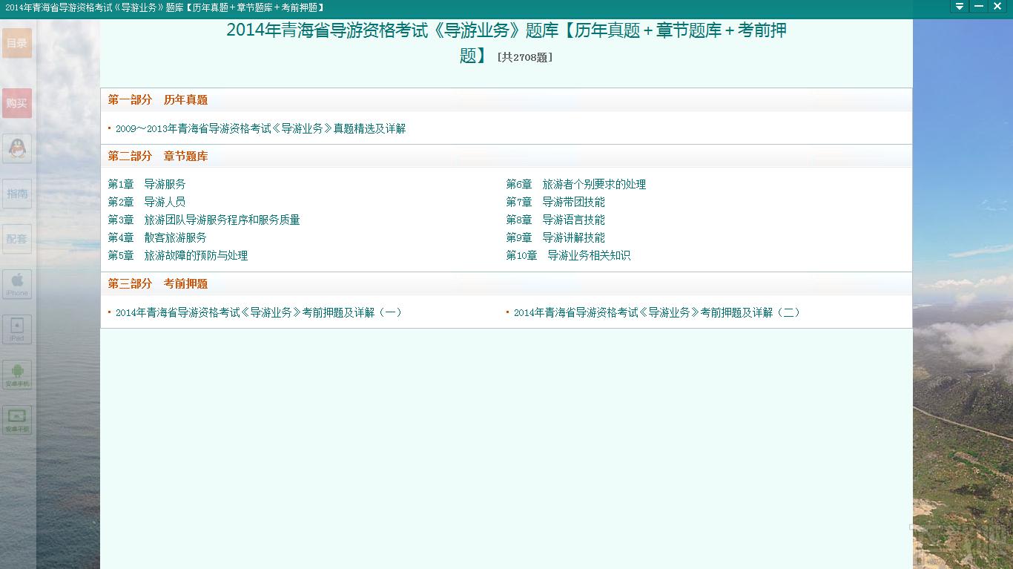Open 第6章 旅游者个别要求的处理
The image size is (1013, 569).
coord(576,184)
